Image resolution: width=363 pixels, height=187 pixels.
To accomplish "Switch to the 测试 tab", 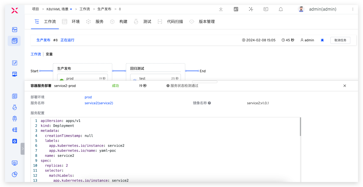I will point(143,22).
